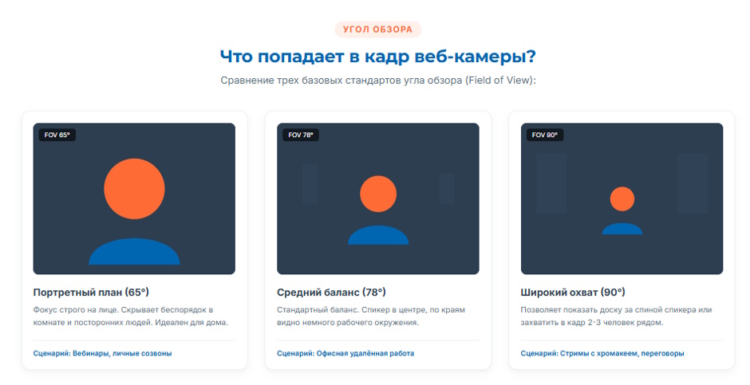Viewport: 750px width, 385px height.
Task: Click the Сценарий: Стримы с хромакеем, переговоры link
Action: pos(602,353)
